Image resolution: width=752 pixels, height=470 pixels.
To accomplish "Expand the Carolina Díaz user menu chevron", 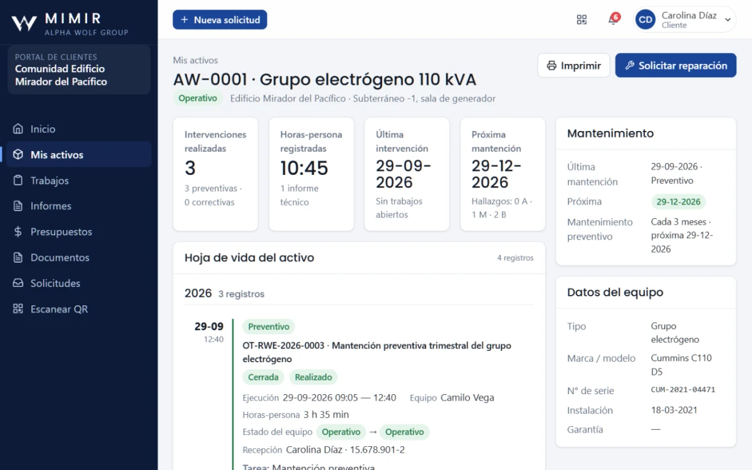I will (x=728, y=20).
